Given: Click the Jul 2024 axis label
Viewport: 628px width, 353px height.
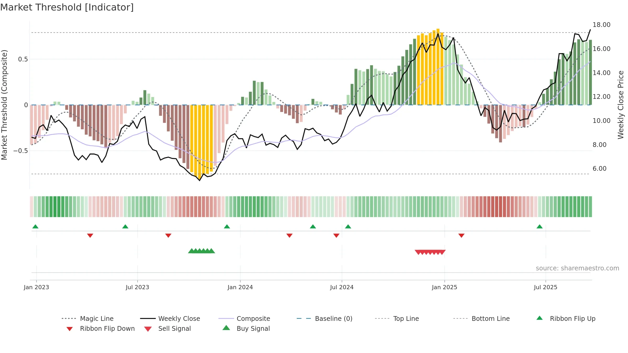Looking at the screenshot, I should point(342,287).
